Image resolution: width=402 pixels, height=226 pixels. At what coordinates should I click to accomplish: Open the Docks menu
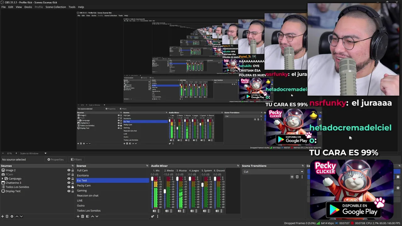28,7
